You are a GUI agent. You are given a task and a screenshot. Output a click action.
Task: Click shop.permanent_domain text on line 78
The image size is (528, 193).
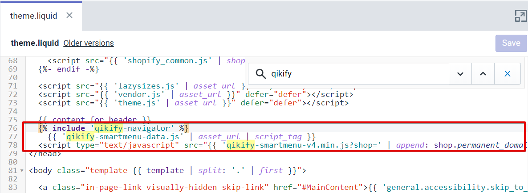[x=481, y=145]
